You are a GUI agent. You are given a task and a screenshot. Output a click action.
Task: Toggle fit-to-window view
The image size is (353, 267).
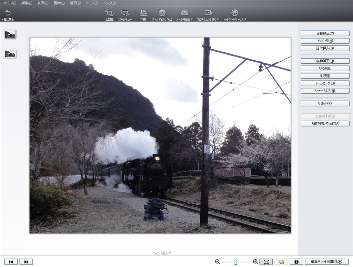(266, 262)
